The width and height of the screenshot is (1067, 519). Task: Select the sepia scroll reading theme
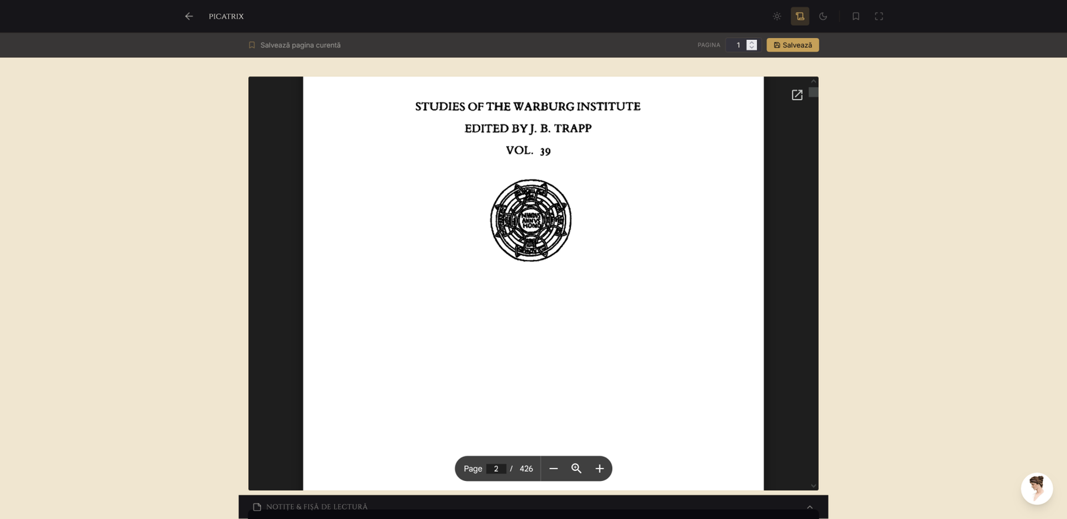(x=800, y=16)
